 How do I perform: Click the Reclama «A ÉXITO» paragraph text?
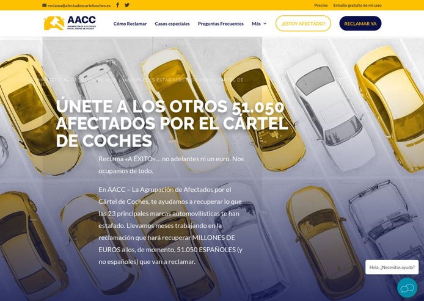171,165
